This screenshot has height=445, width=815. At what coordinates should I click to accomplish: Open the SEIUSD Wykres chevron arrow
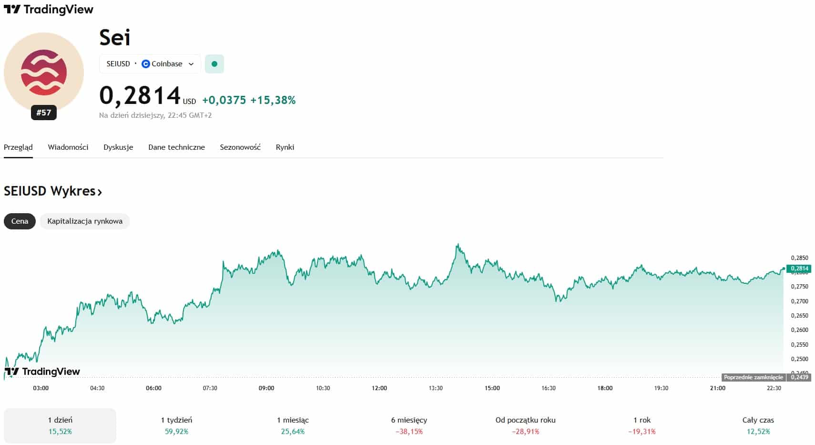100,192
